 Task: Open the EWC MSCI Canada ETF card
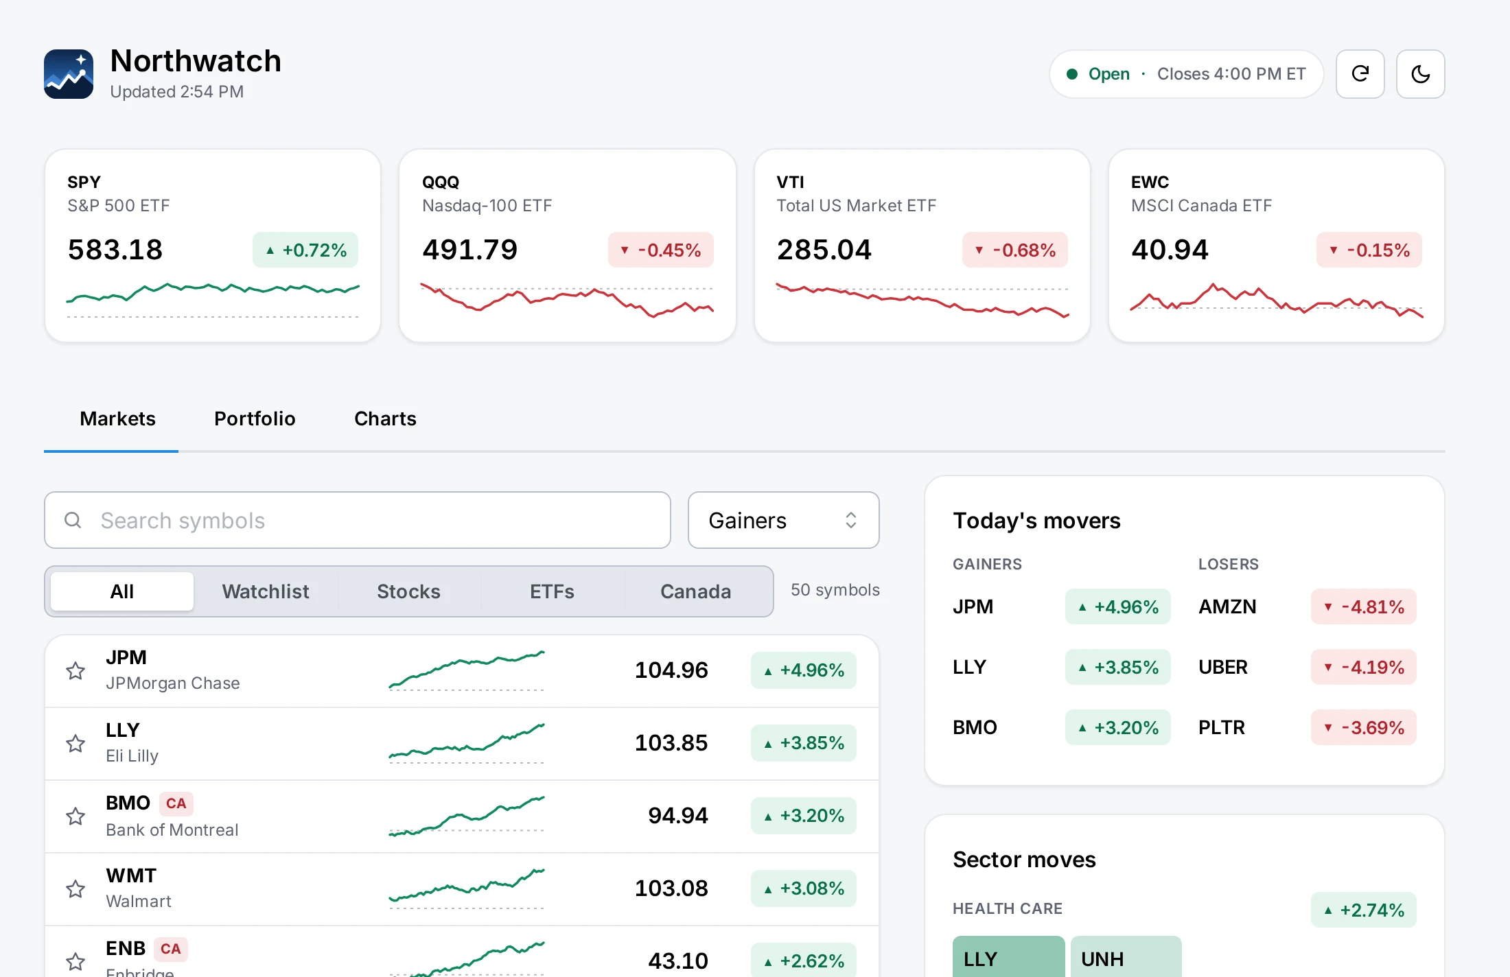[1277, 246]
